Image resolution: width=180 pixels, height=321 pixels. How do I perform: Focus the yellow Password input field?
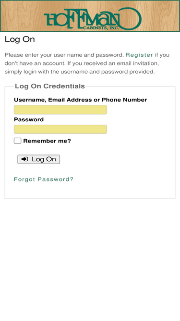(60, 129)
